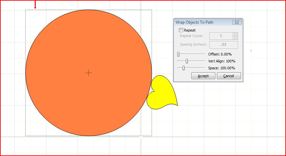Screen dimensions: 286x156
Task: Increase Repeat Count with up arrow
Action: click(x=235, y=34)
